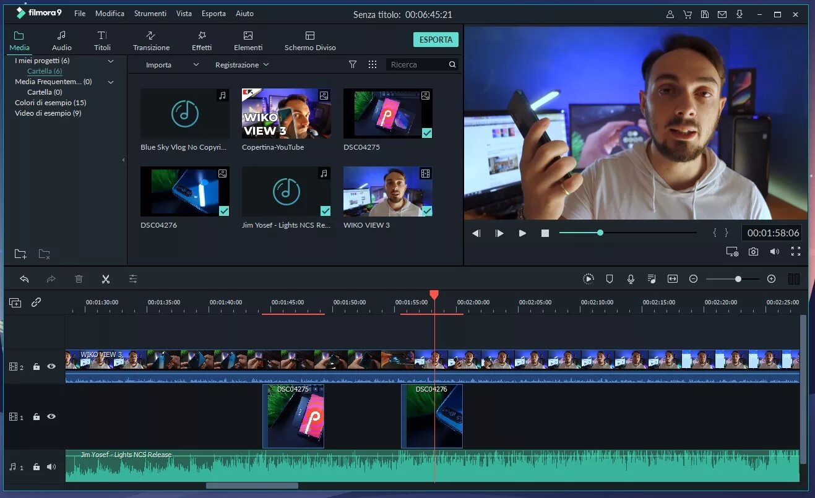The image size is (815, 498).
Task: Open the shopping cart icon
Action: [687, 14]
